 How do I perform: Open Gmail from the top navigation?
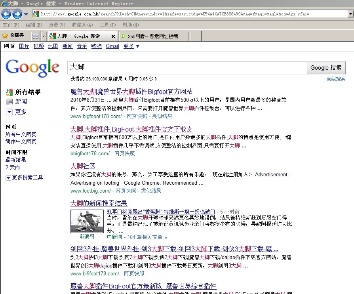pos(112,46)
